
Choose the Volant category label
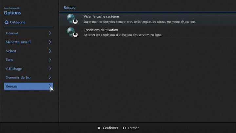11,51
